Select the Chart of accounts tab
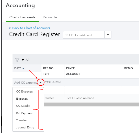Screen dimensions: 139x133 [x=22, y=17]
